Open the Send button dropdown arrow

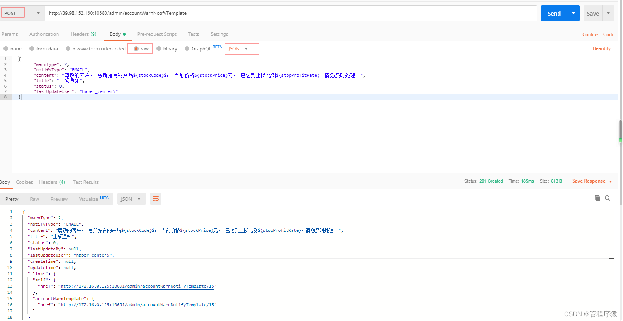pyautogui.click(x=573, y=13)
